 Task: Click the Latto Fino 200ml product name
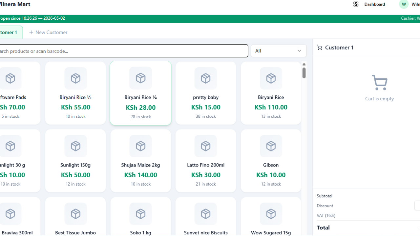(206, 165)
